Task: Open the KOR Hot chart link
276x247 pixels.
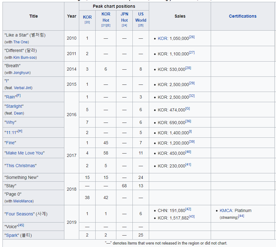Action: (106, 17)
